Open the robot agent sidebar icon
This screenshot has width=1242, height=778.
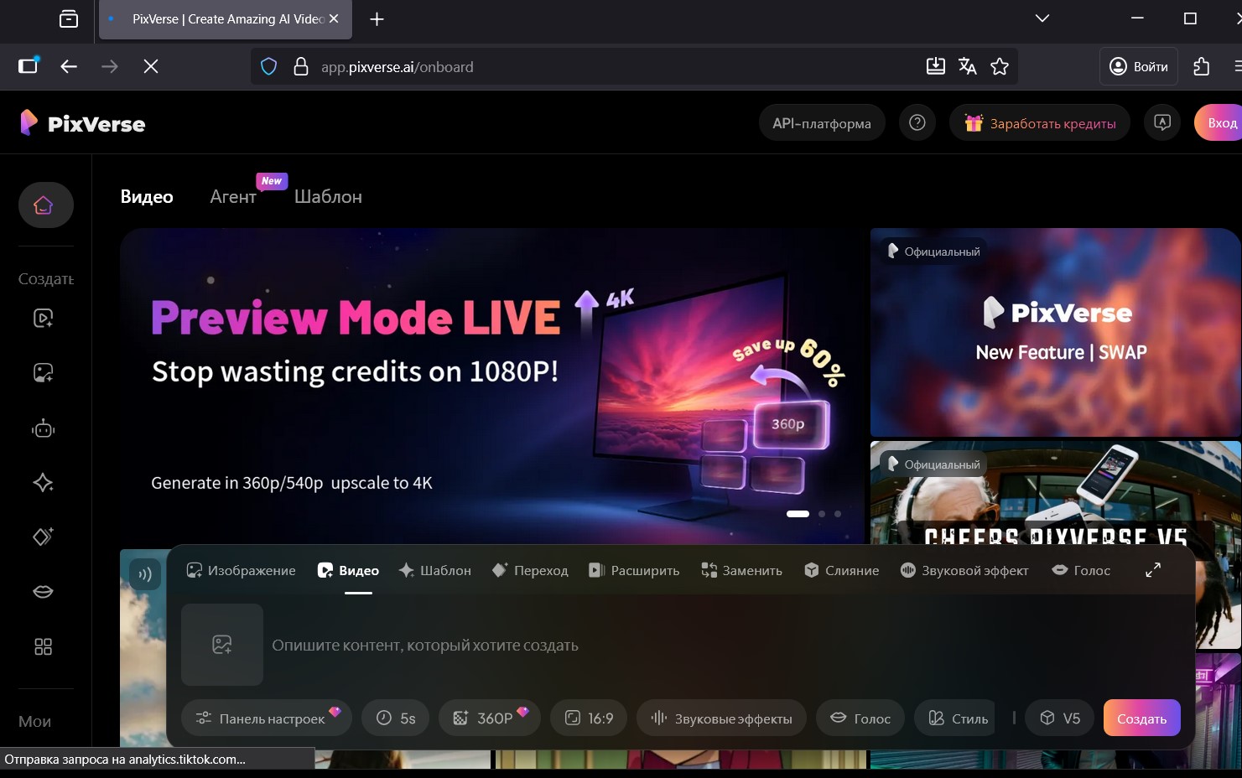pyautogui.click(x=43, y=429)
